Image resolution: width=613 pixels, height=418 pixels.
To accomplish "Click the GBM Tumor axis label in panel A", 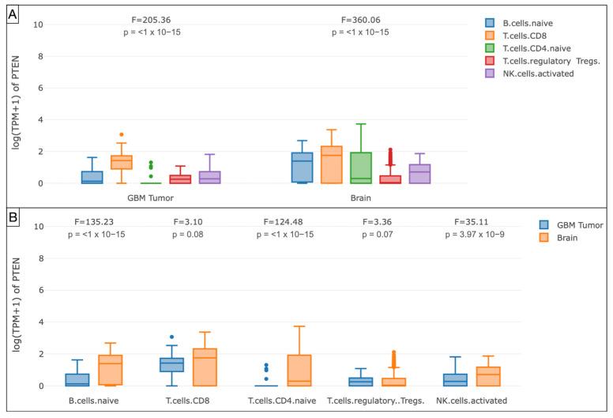I will click(x=152, y=196).
